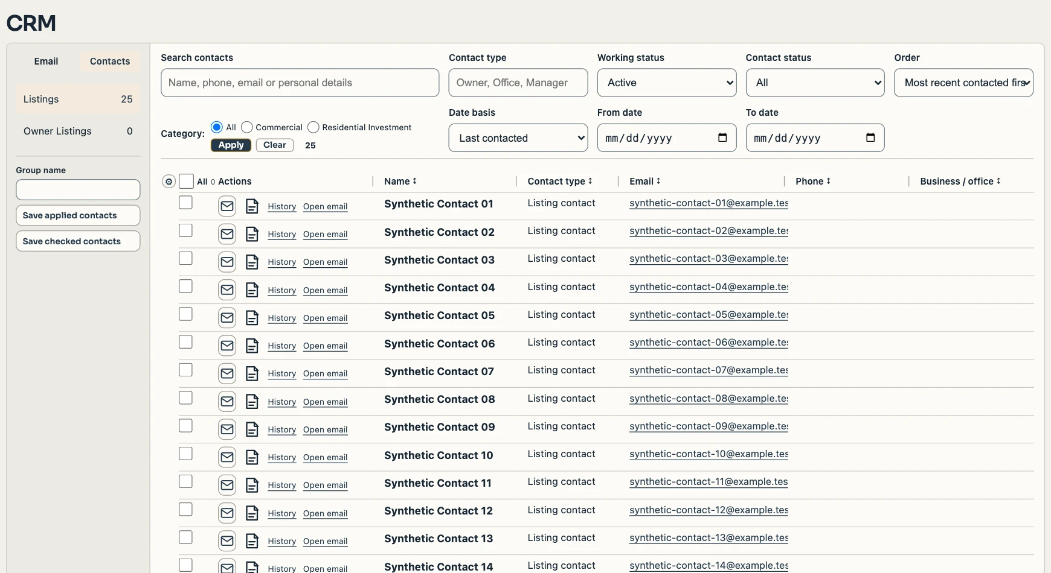Click document icon for Synthetic Contact 13
This screenshot has width=1051, height=573.
[252, 541]
